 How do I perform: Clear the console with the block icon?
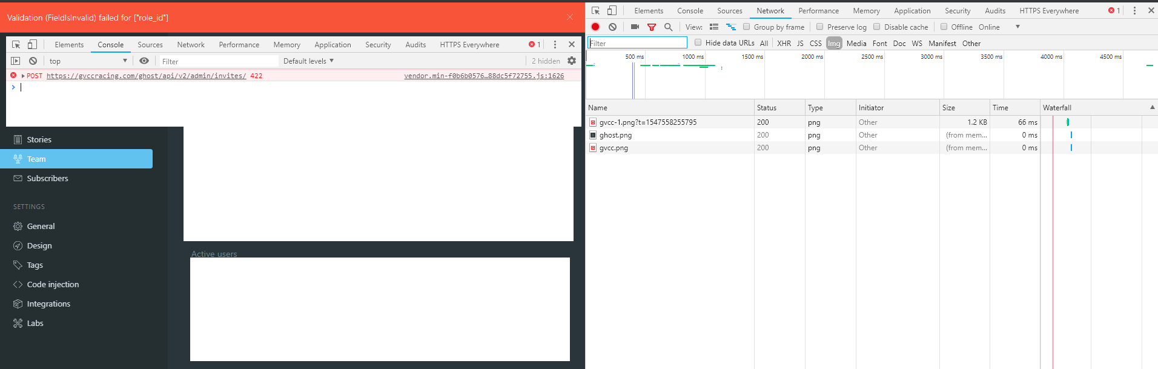[x=33, y=61]
